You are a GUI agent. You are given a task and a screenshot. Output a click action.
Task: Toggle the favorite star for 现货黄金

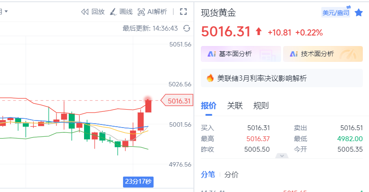pos(358,12)
